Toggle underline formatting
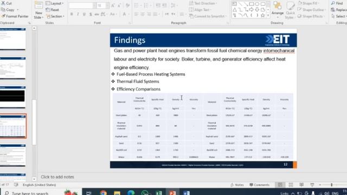347x195 pixels. coord(84,15)
